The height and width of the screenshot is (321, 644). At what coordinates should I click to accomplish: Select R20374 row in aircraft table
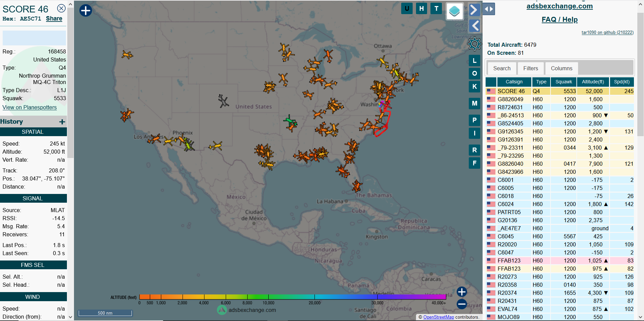coord(560,293)
